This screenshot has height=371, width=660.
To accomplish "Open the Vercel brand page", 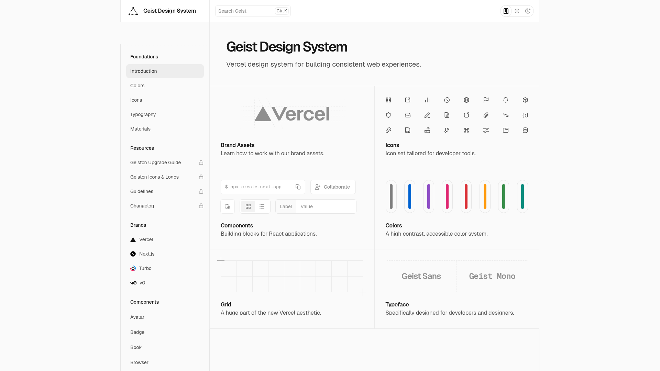I will pyautogui.click(x=165, y=239).
